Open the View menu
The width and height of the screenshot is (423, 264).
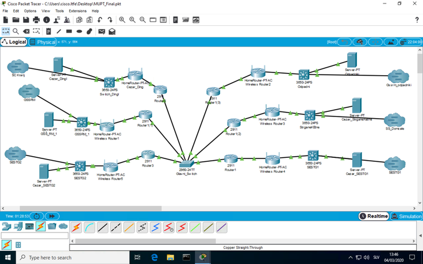coord(45,11)
